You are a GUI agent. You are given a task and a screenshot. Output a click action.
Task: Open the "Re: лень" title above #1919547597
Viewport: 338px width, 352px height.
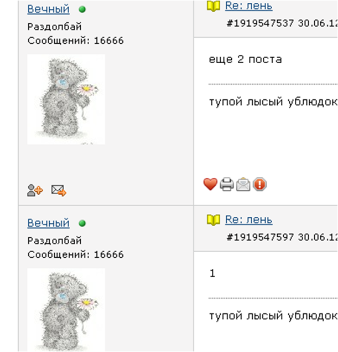click(248, 220)
